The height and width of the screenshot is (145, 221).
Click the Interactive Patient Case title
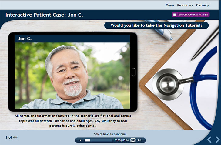(x=44, y=15)
